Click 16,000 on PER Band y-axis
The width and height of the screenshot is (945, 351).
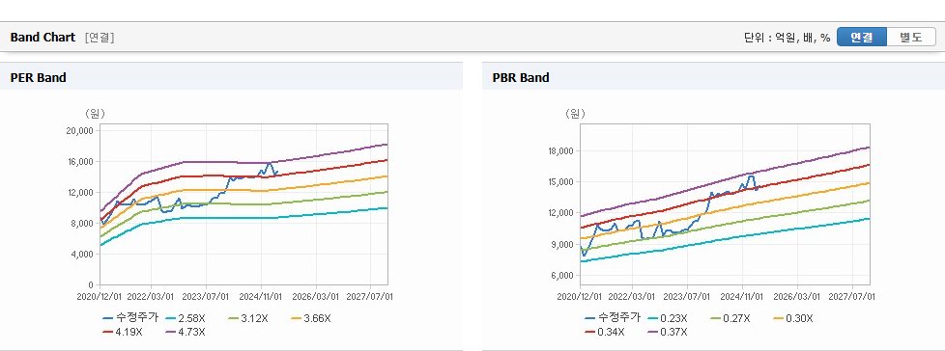pos(80,161)
